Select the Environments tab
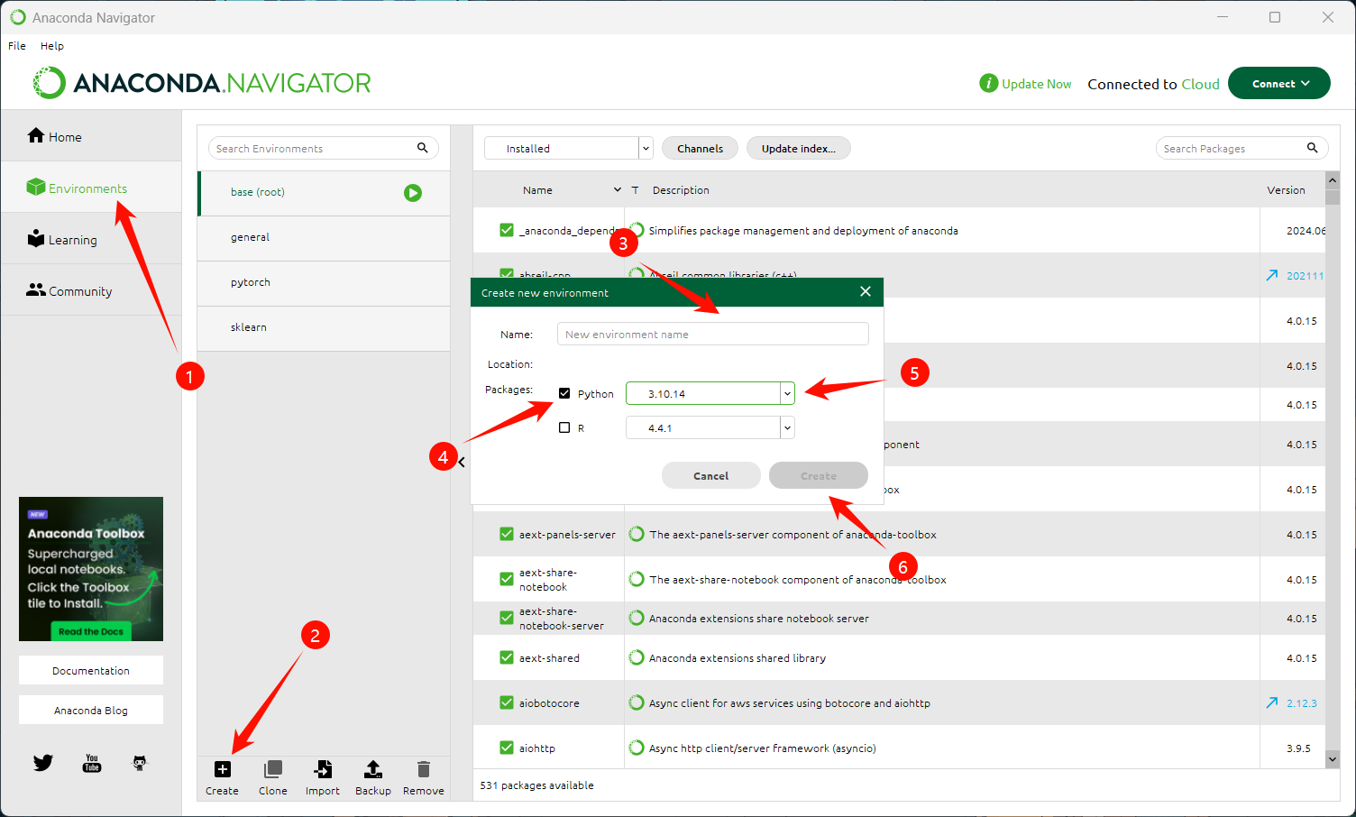The width and height of the screenshot is (1356, 817). click(x=91, y=188)
